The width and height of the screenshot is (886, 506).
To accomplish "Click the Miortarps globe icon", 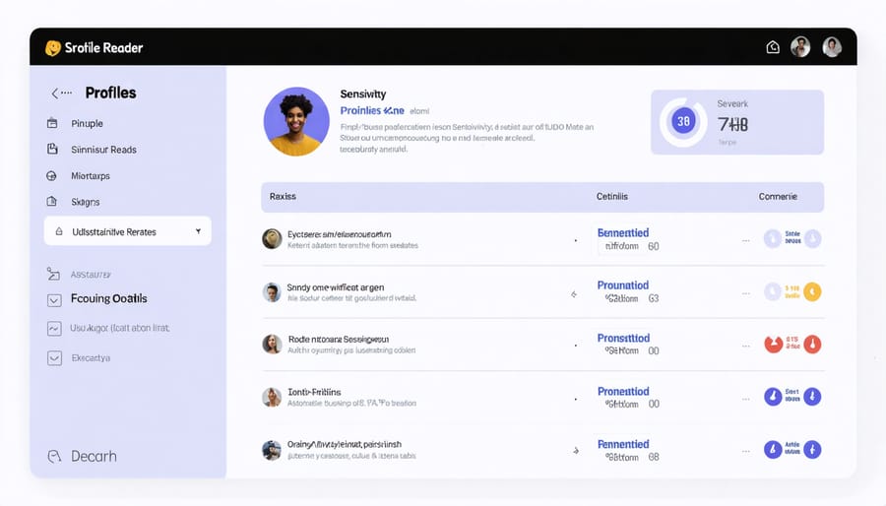I will coord(51,175).
